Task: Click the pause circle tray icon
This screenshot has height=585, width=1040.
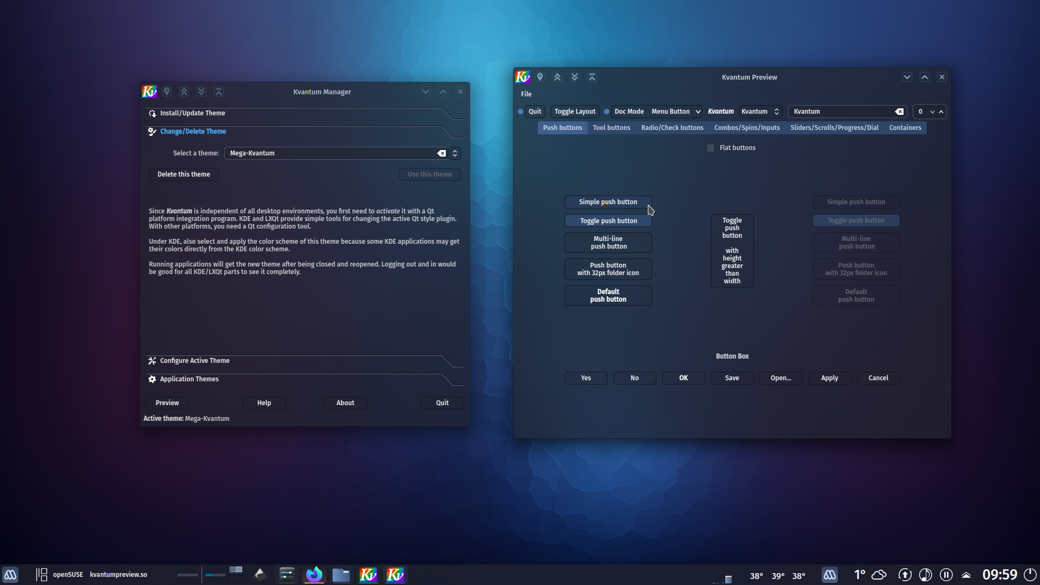Action: click(946, 575)
